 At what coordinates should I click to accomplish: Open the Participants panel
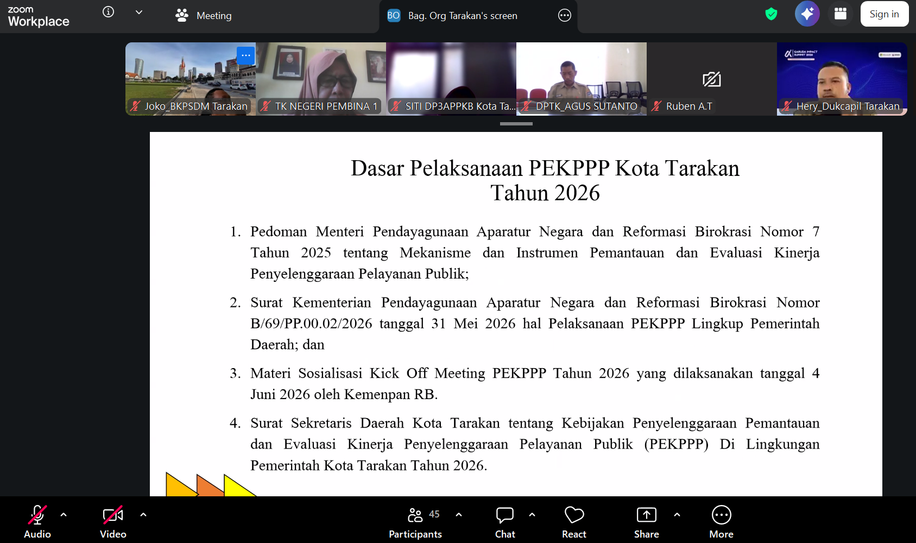click(415, 521)
